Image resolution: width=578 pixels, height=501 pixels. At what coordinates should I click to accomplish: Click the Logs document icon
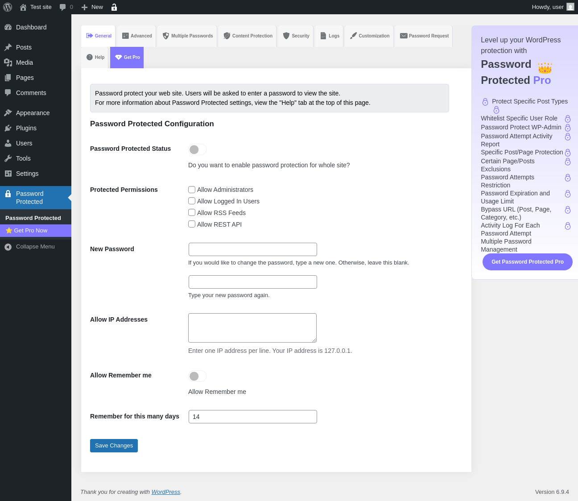pyautogui.click(x=323, y=36)
